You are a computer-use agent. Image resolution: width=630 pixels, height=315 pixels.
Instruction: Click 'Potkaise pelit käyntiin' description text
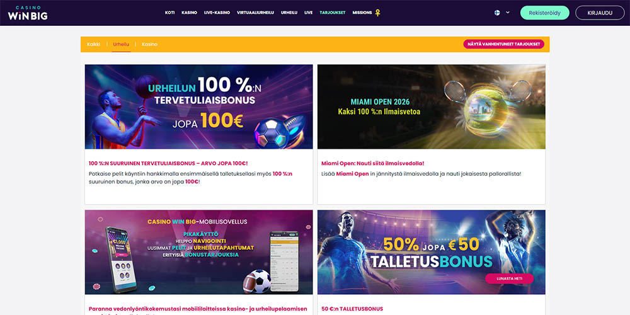(191, 178)
